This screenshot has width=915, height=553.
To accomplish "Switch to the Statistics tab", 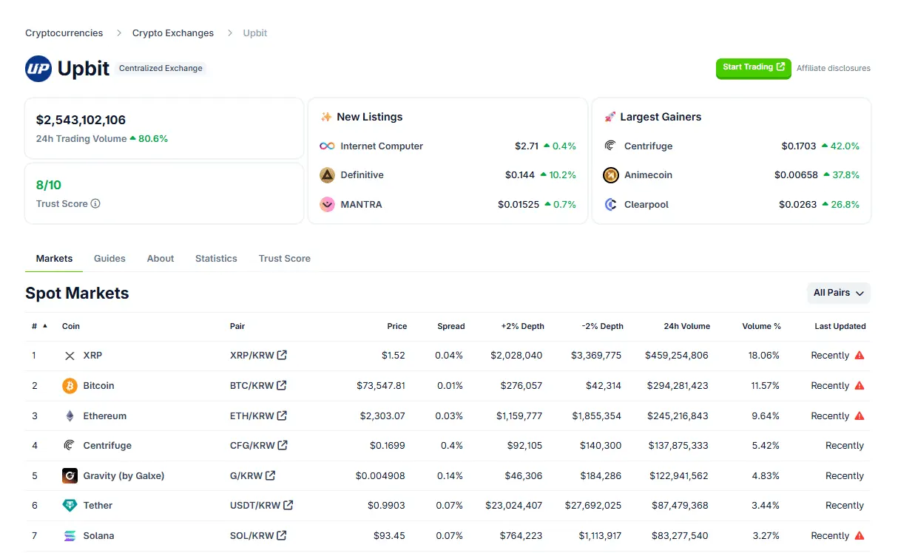I will pyautogui.click(x=216, y=259).
